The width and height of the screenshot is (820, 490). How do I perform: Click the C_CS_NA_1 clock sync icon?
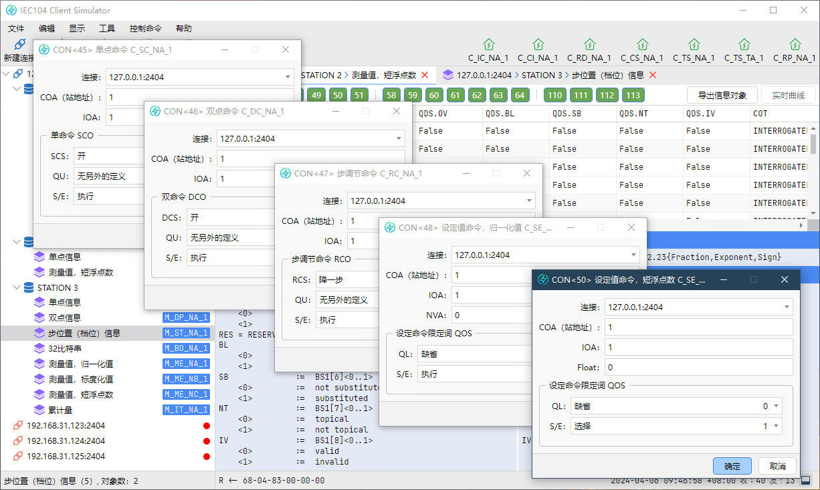tap(641, 45)
